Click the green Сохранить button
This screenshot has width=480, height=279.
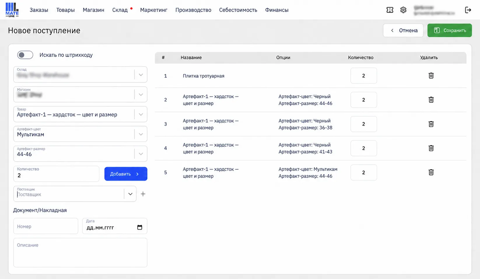(x=450, y=30)
